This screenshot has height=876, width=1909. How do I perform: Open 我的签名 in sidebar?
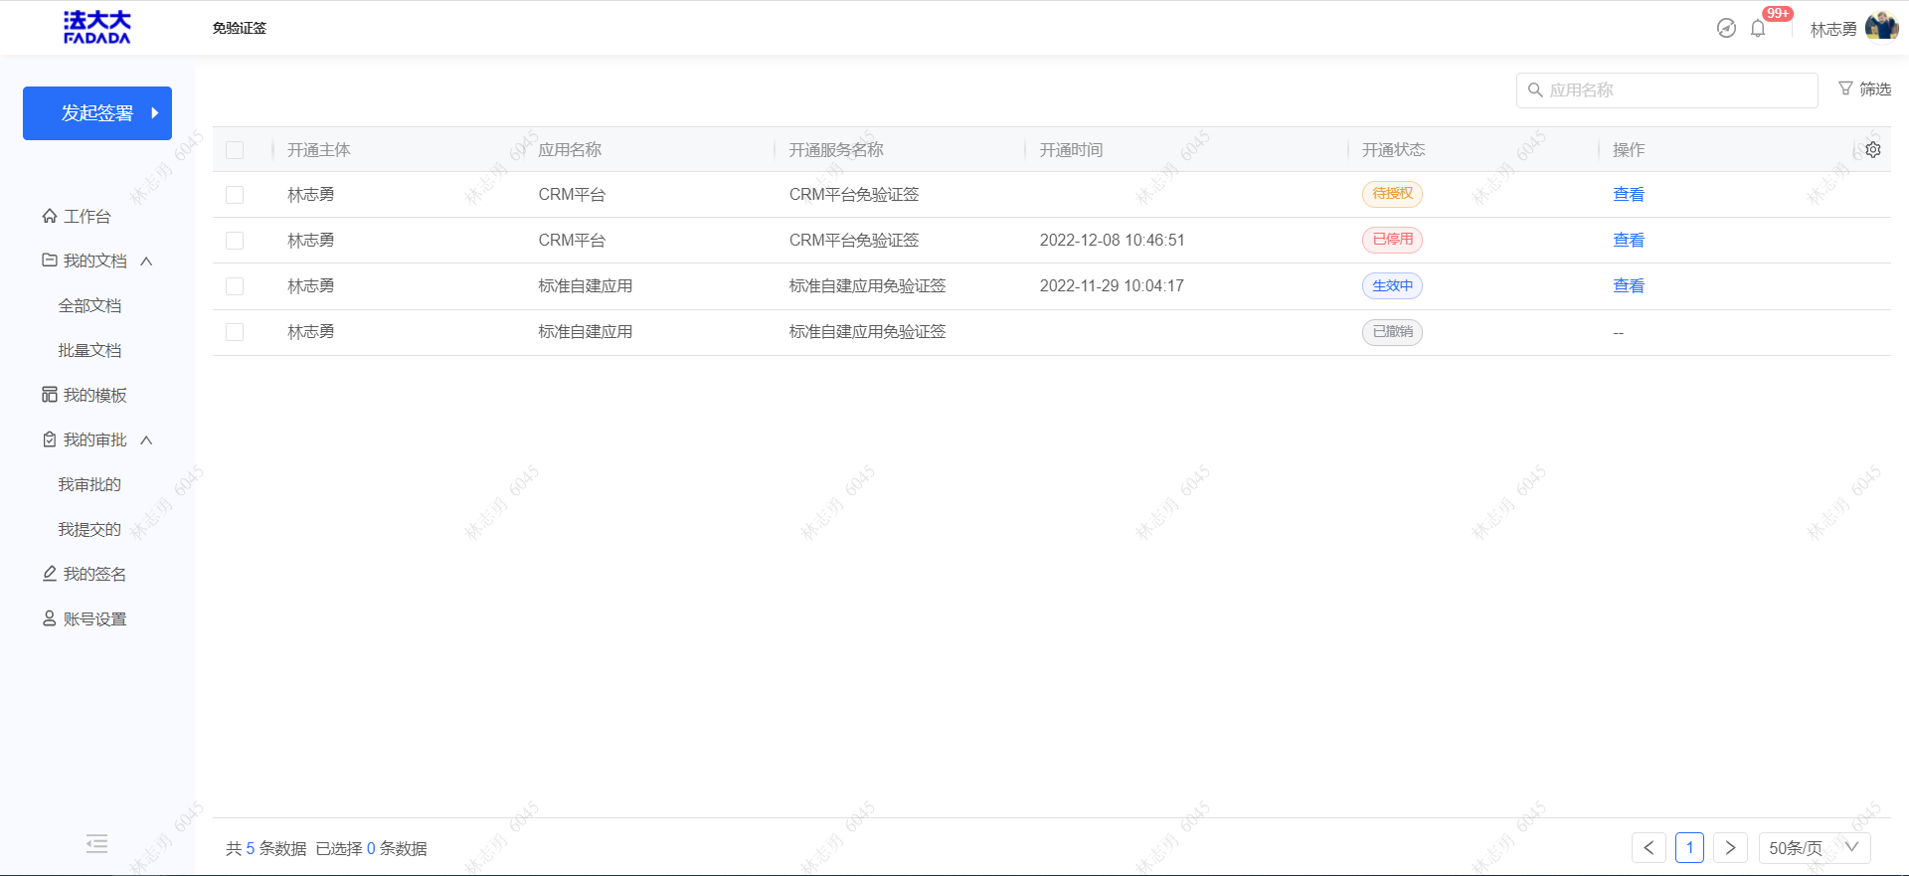click(95, 574)
